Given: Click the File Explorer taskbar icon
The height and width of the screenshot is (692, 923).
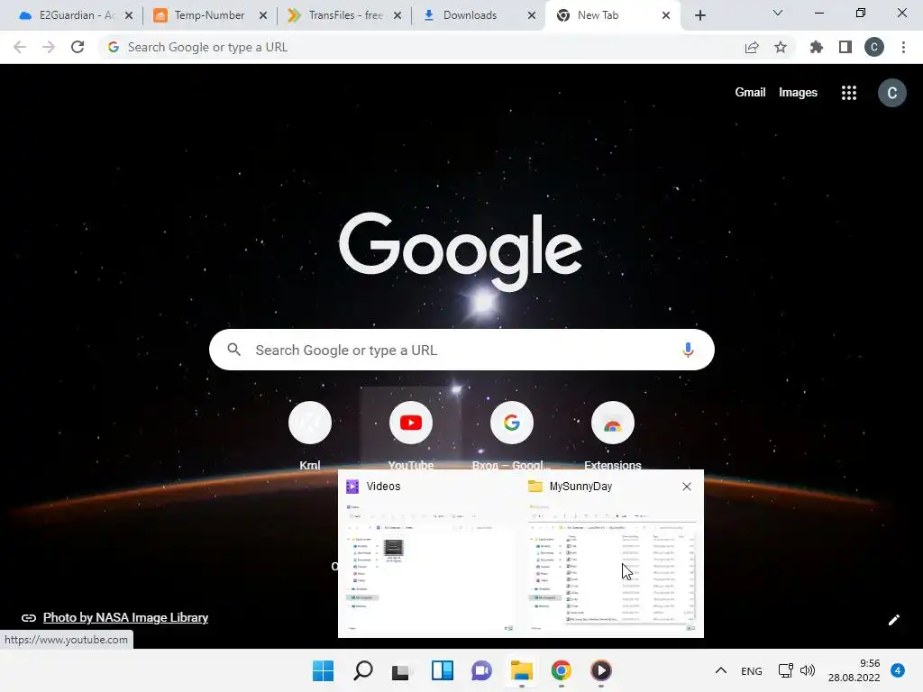Looking at the screenshot, I should point(522,670).
